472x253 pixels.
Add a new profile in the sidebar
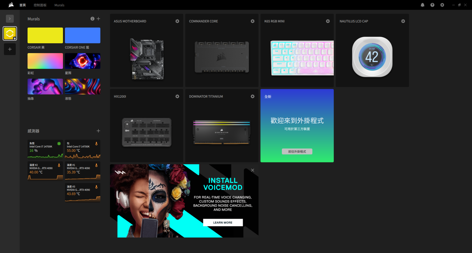(x=10, y=49)
